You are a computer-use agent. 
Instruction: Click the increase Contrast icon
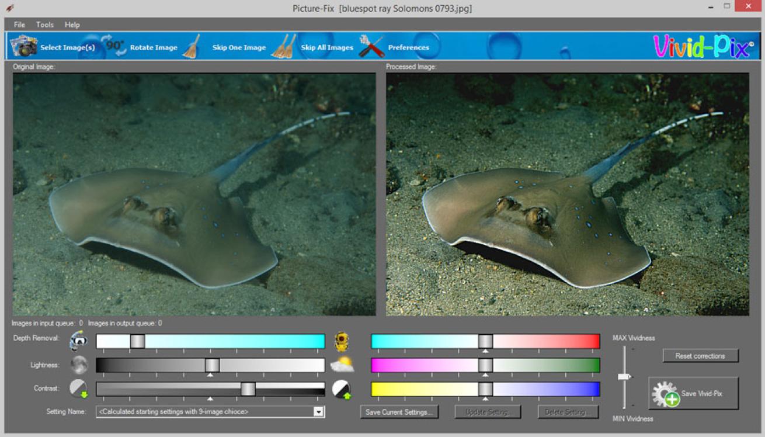[342, 389]
